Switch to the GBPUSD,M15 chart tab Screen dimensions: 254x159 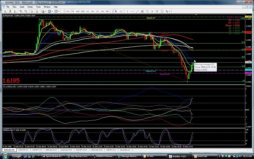[x=51, y=150]
